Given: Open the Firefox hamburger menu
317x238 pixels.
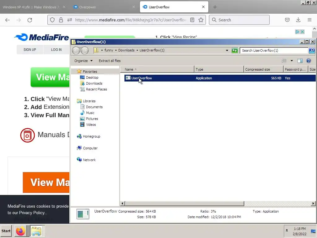Looking at the screenshot, I should (x=309, y=20).
